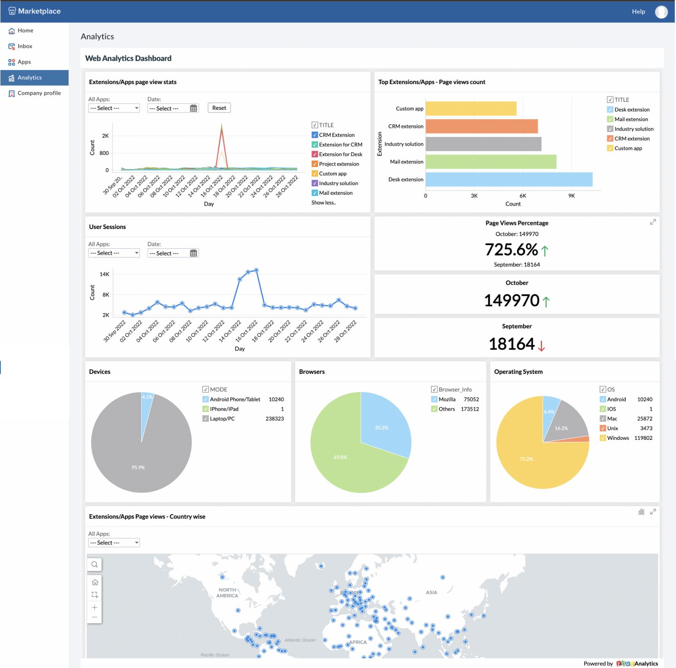
Task: Expand All Apps dropdown above the map
Action: pos(114,543)
